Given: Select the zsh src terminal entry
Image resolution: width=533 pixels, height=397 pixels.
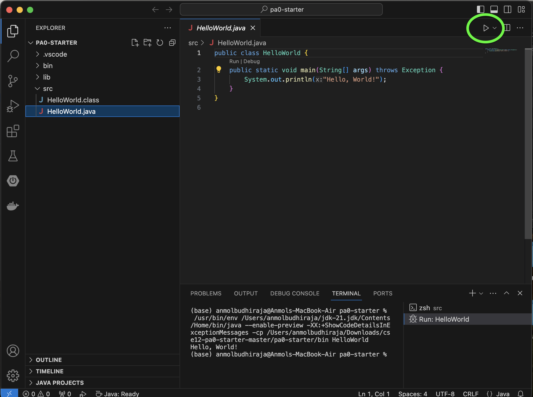Looking at the screenshot, I should click(x=468, y=308).
